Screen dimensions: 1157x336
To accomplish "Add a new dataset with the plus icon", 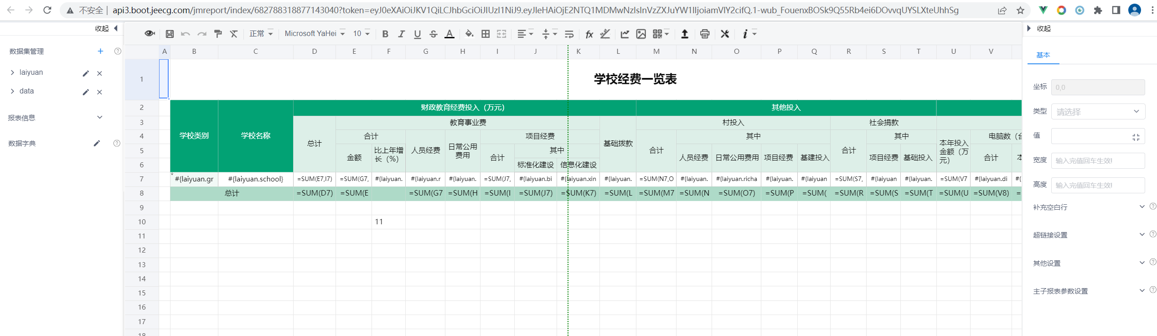I will click(100, 51).
